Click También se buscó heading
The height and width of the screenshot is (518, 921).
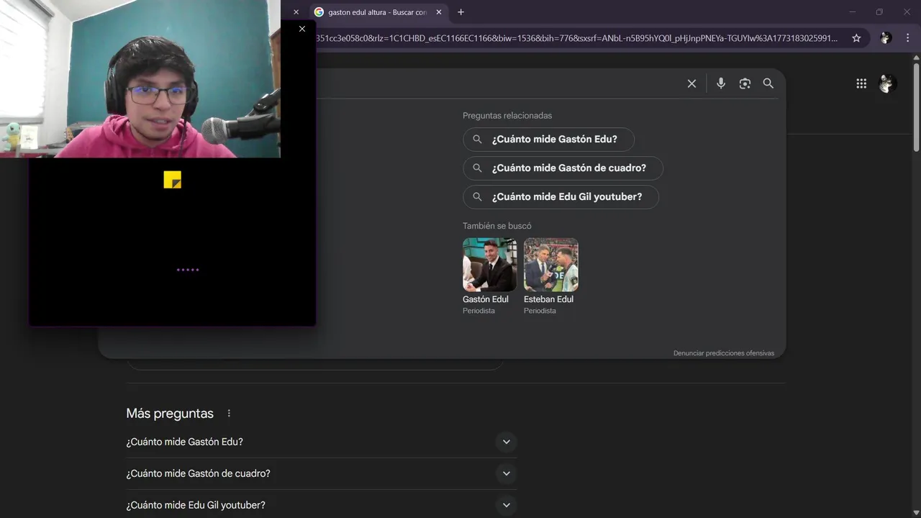pos(497,226)
